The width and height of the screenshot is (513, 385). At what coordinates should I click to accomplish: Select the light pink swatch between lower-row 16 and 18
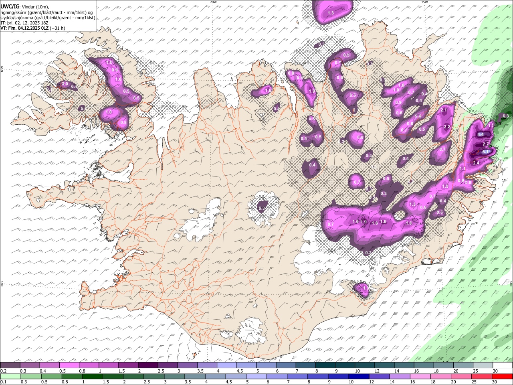421,377
